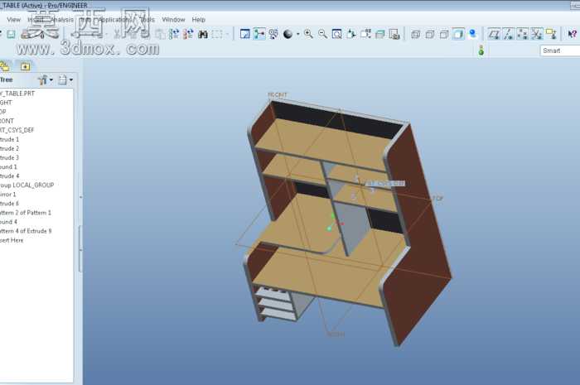Open the Layers tool icon
This screenshot has width=580, height=385.
click(x=379, y=34)
